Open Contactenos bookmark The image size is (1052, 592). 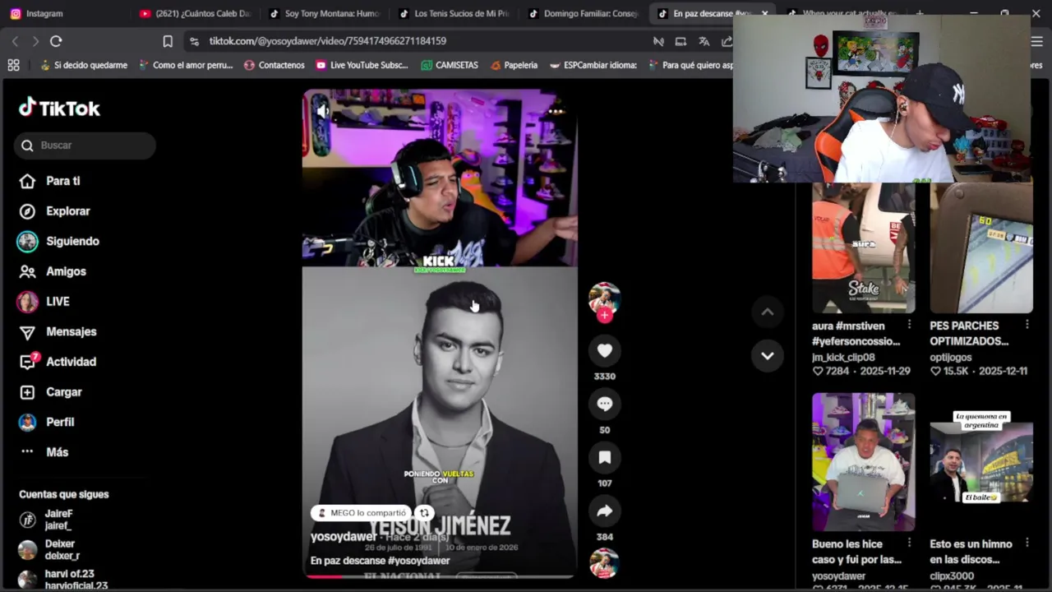(x=275, y=65)
